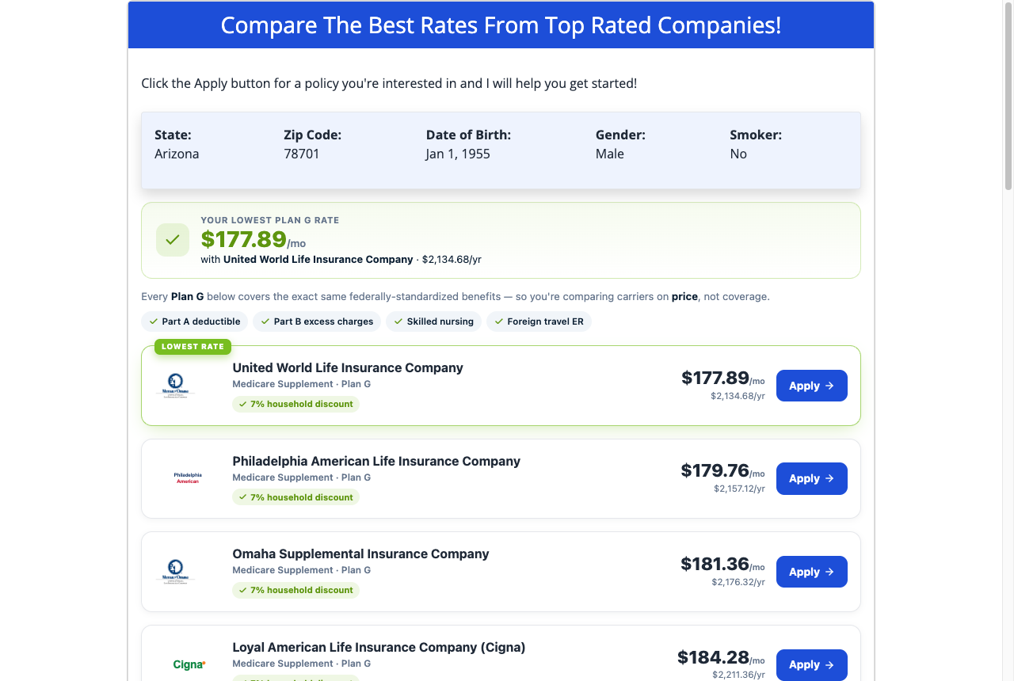Click the YOUR LOWEST PLAN G RATE label
This screenshot has height=681, width=1014.
pos(270,220)
